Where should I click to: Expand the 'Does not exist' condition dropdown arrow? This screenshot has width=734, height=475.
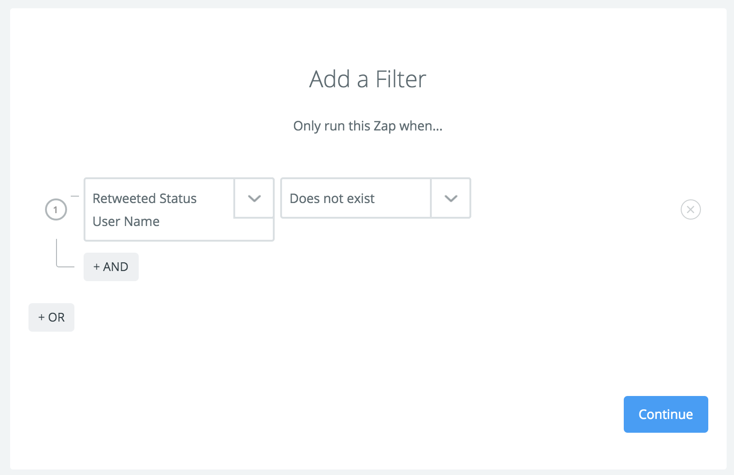[451, 198]
